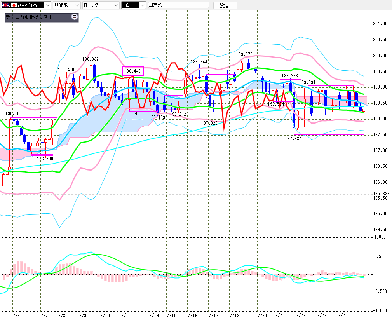The image size is (392, 319).
Task: Open the drawing tool shape dropdown
Action: [134, 5]
